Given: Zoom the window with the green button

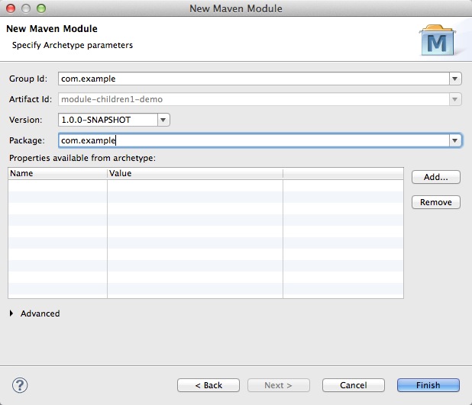Looking at the screenshot, I should 40,8.
